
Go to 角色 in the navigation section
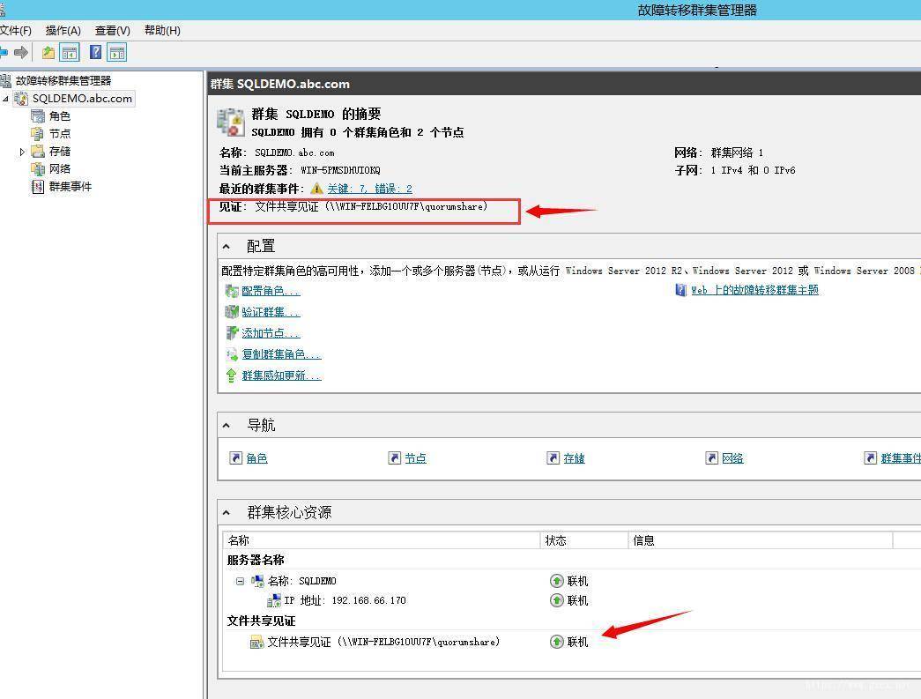(x=256, y=458)
